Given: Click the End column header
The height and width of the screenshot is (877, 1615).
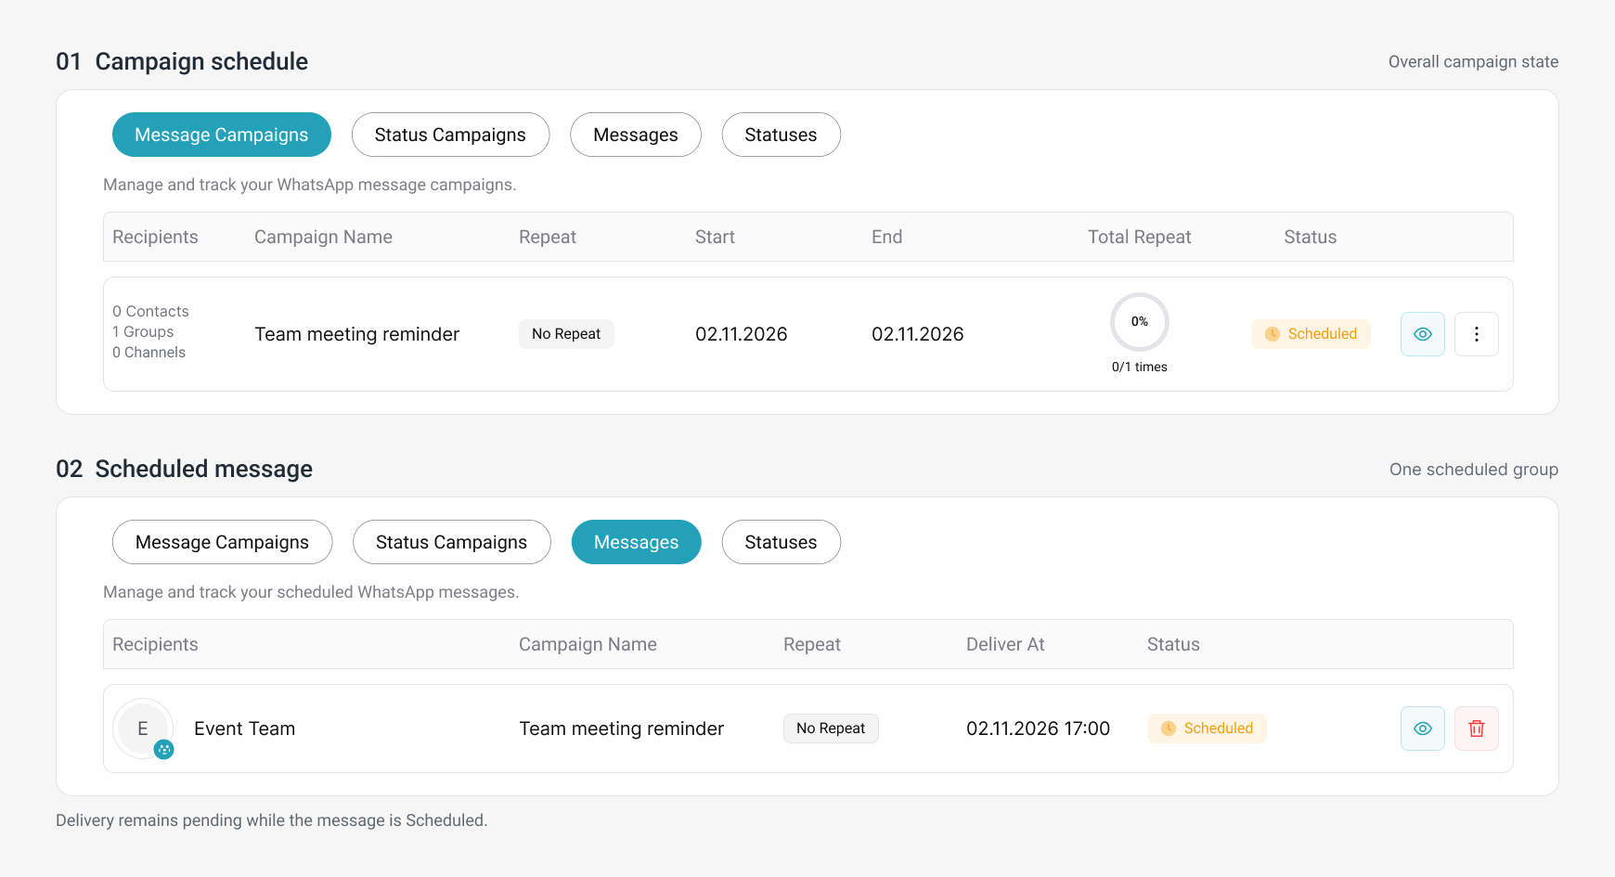Looking at the screenshot, I should [x=886, y=237].
